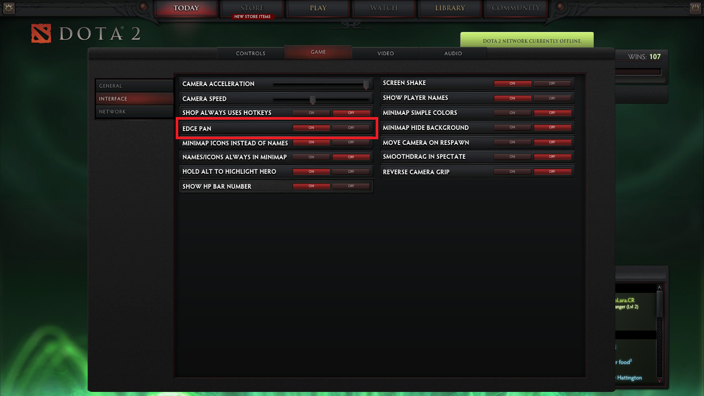Switch to the Video settings tab
Image resolution: width=704 pixels, height=396 pixels.
[385, 53]
